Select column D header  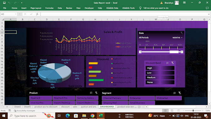click(x=47, y=19)
